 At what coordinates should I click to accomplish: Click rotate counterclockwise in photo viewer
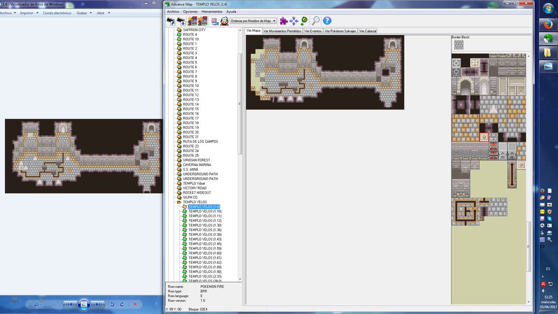[x=112, y=304]
